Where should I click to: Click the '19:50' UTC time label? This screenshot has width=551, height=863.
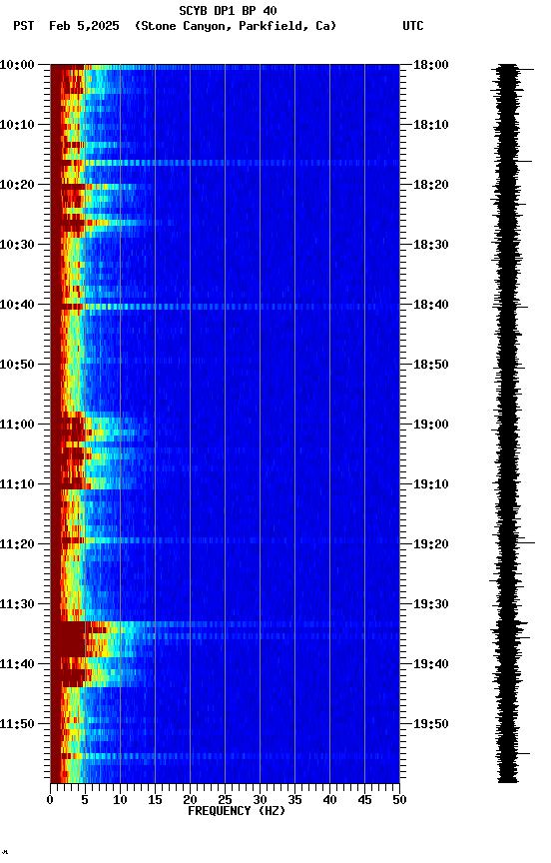point(431,724)
